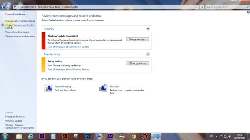Open Adobe Photoshop from taskbar
The height and width of the screenshot is (140, 250).
coord(87,136)
